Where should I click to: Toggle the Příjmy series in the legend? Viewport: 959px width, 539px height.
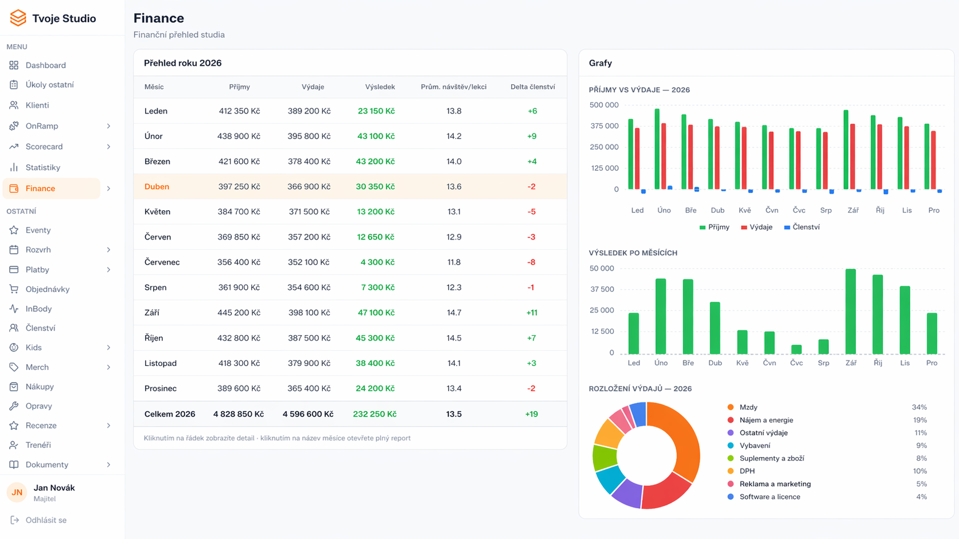pyautogui.click(x=714, y=227)
